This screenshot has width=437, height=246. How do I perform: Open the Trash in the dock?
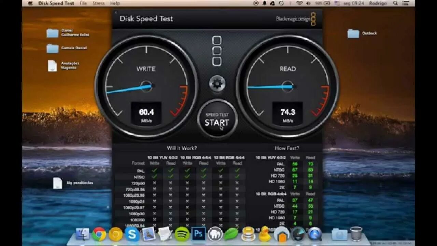(x=356, y=234)
